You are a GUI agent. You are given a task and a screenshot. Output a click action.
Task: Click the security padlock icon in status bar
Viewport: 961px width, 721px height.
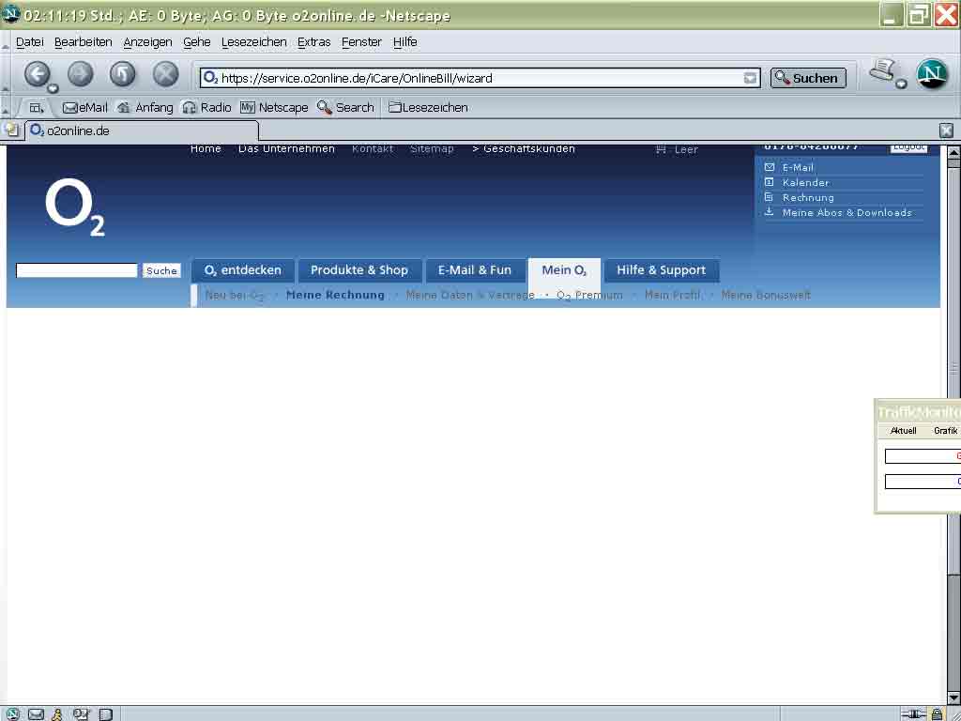coord(937,714)
